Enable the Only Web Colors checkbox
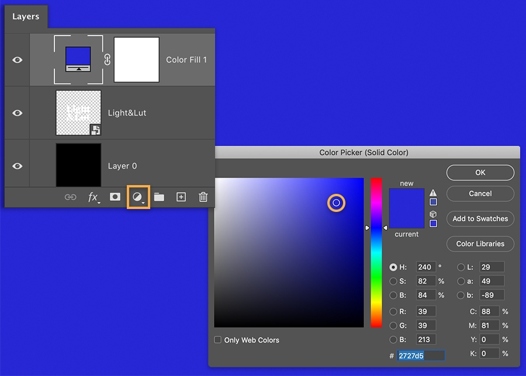526x376 pixels. coord(217,339)
